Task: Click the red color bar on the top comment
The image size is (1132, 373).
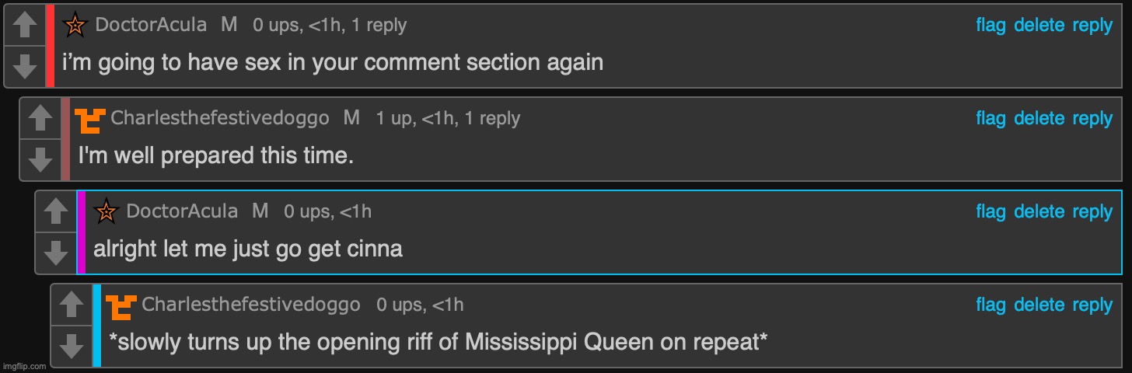Action: (50, 45)
